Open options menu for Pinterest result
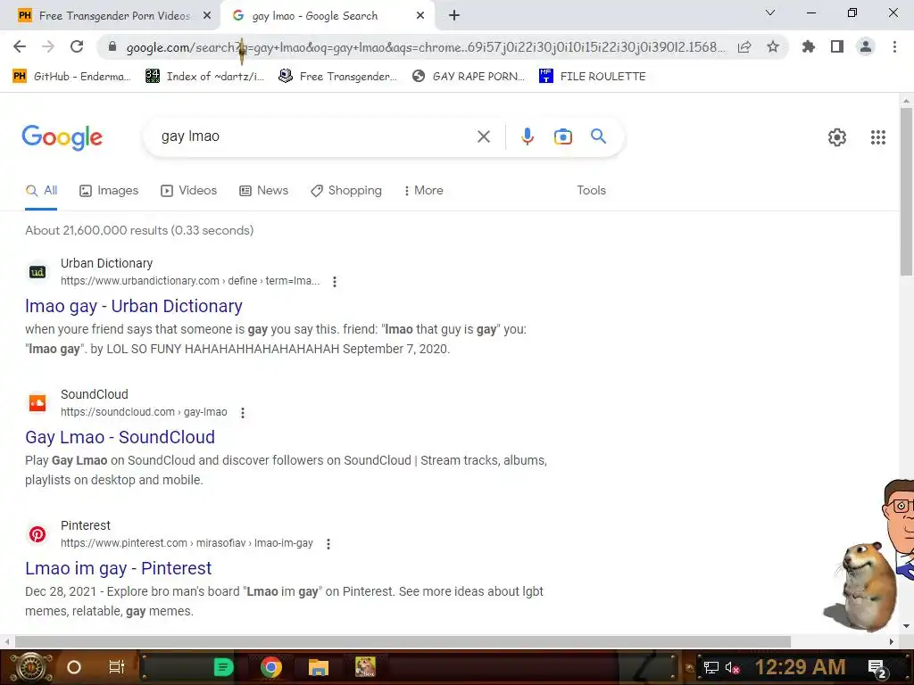Image resolution: width=914 pixels, height=685 pixels. click(x=328, y=544)
